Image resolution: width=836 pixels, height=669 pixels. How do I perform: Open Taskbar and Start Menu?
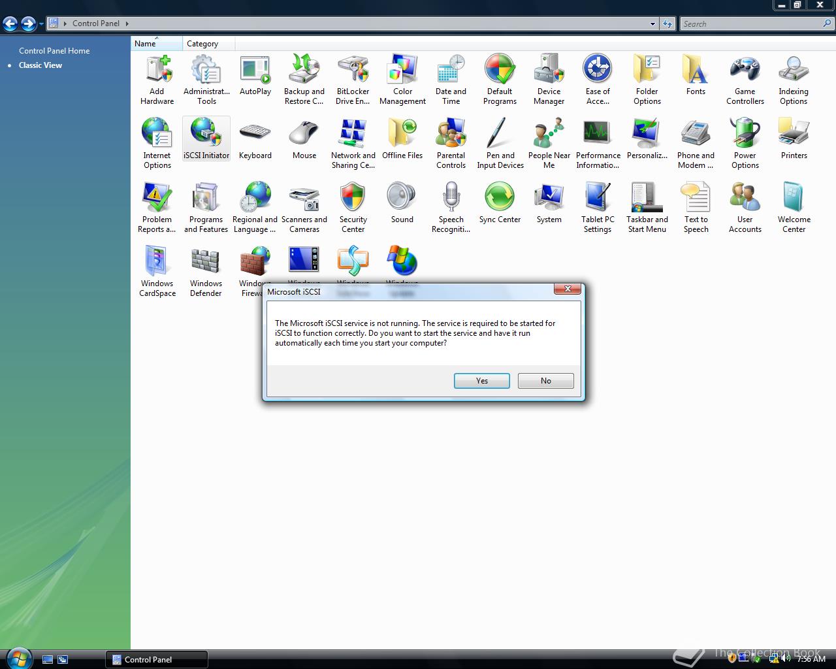pos(647,207)
